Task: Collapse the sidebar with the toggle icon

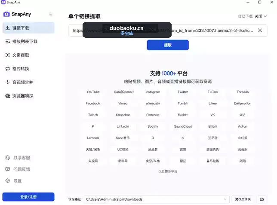Action: coord(50,14)
